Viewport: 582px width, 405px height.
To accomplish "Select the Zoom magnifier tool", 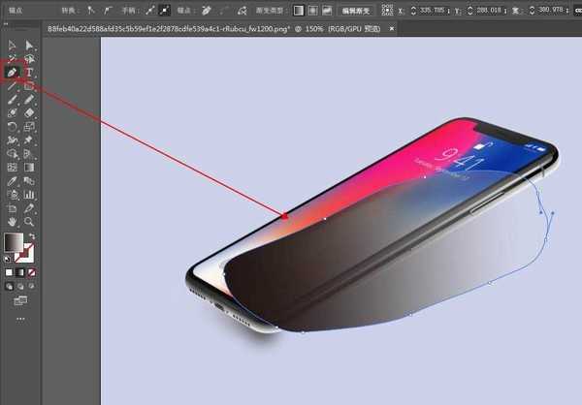I will tap(30, 221).
